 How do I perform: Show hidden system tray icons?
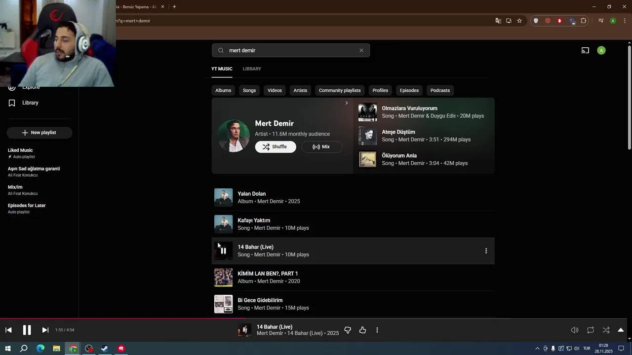click(x=537, y=349)
